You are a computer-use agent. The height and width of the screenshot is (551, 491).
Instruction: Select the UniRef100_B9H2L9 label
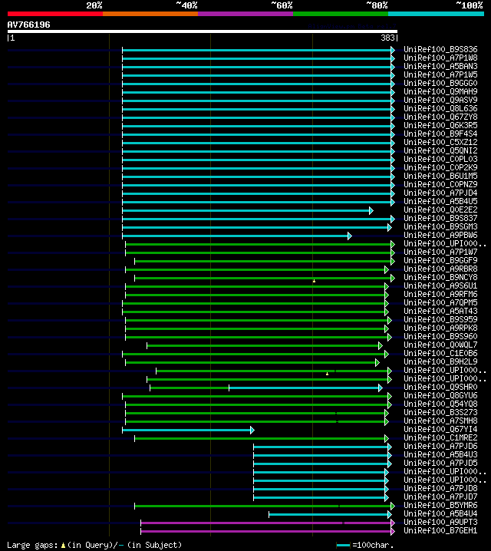(x=440, y=361)
